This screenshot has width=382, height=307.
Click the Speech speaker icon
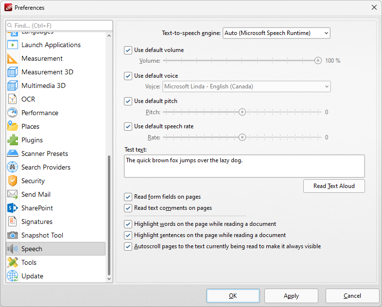pos(13,249)
